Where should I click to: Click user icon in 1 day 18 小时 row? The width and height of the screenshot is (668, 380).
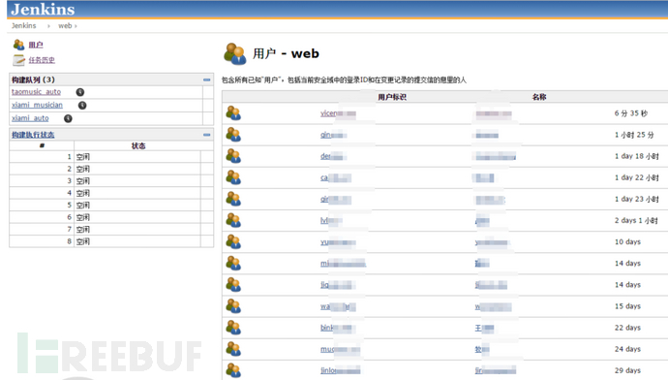pos(233,156)
